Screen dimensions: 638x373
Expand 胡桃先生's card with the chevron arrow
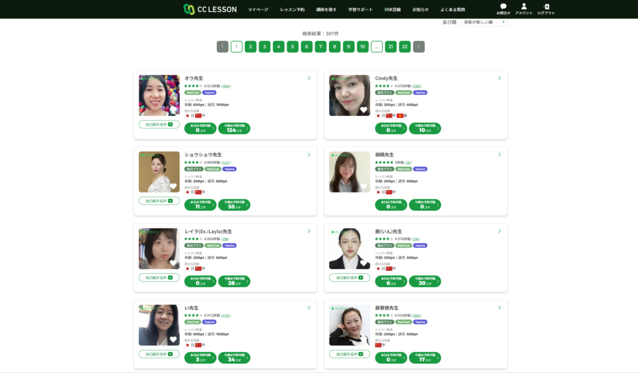pyautogui.click(x=499, y=155)
